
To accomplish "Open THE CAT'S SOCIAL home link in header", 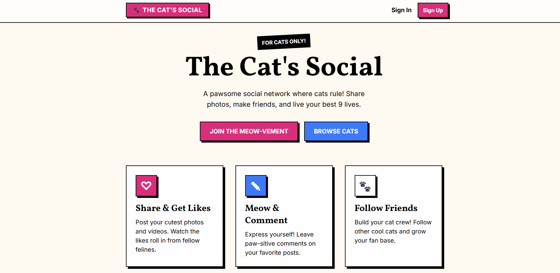I will pos(167,10).
